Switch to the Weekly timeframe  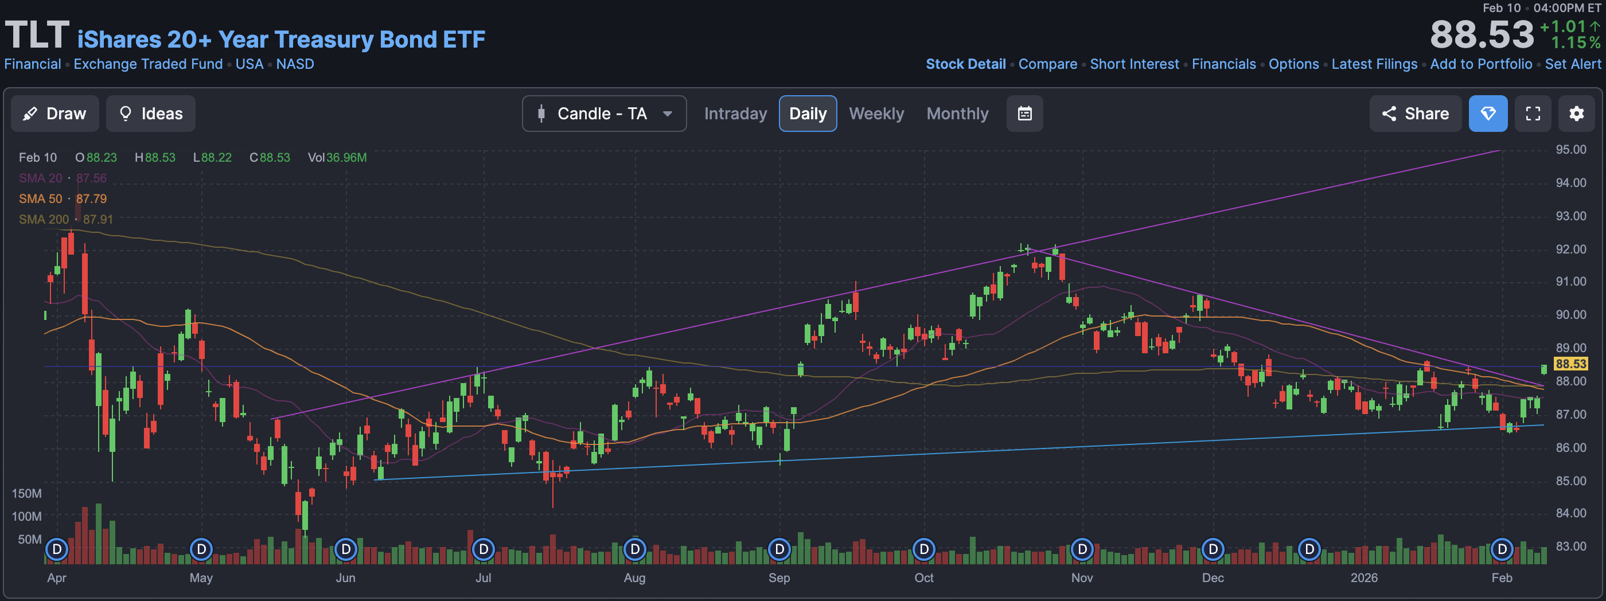pyautogui.click(x=876, y=114)
